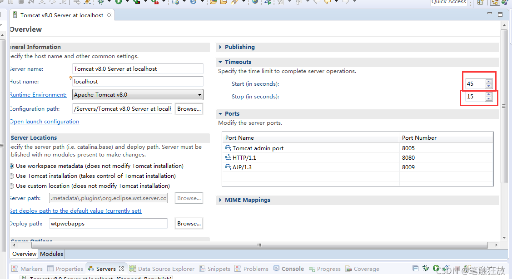Click the Host name field containing localhost
This screenshot has height=279, width=512.
point(138,82)
